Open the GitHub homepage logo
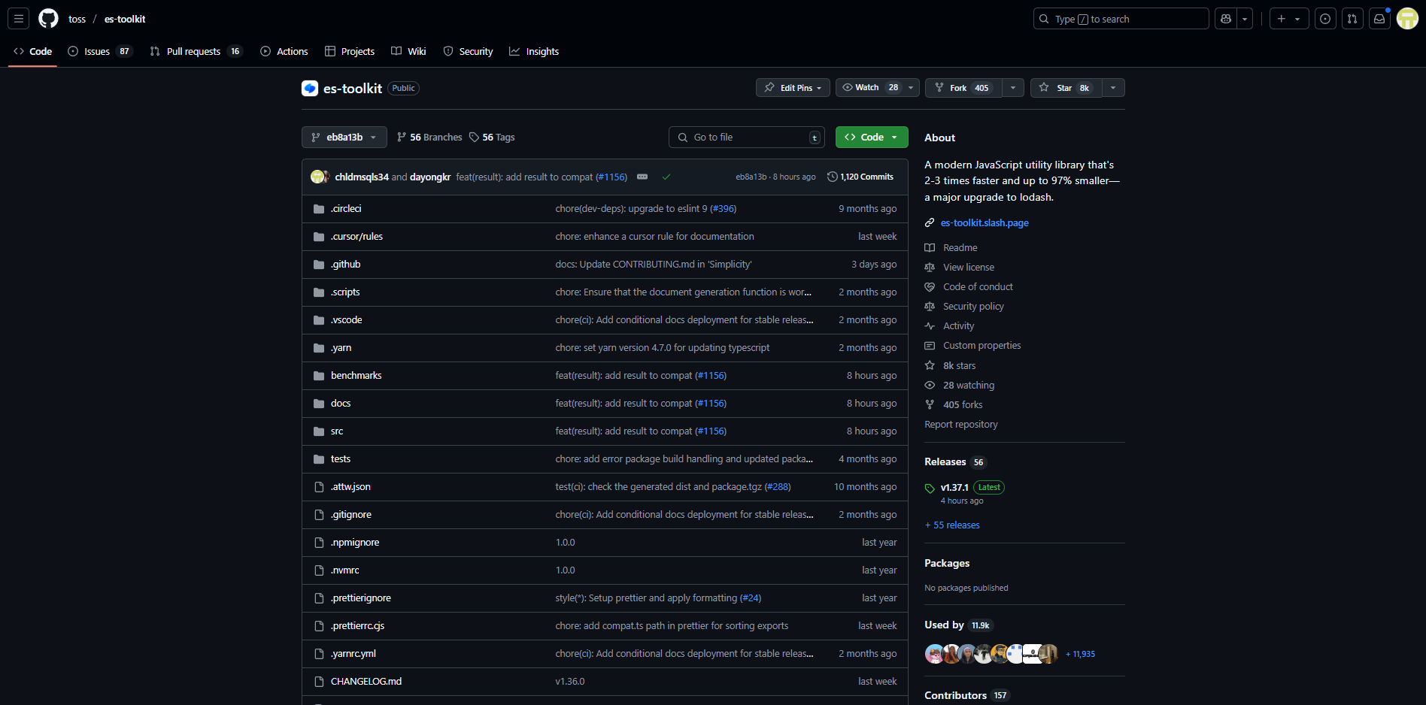 click(x=48, y=19)
